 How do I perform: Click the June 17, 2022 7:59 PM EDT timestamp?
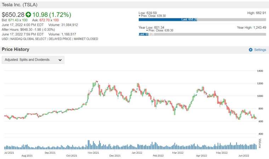click(x=23, y=34)
